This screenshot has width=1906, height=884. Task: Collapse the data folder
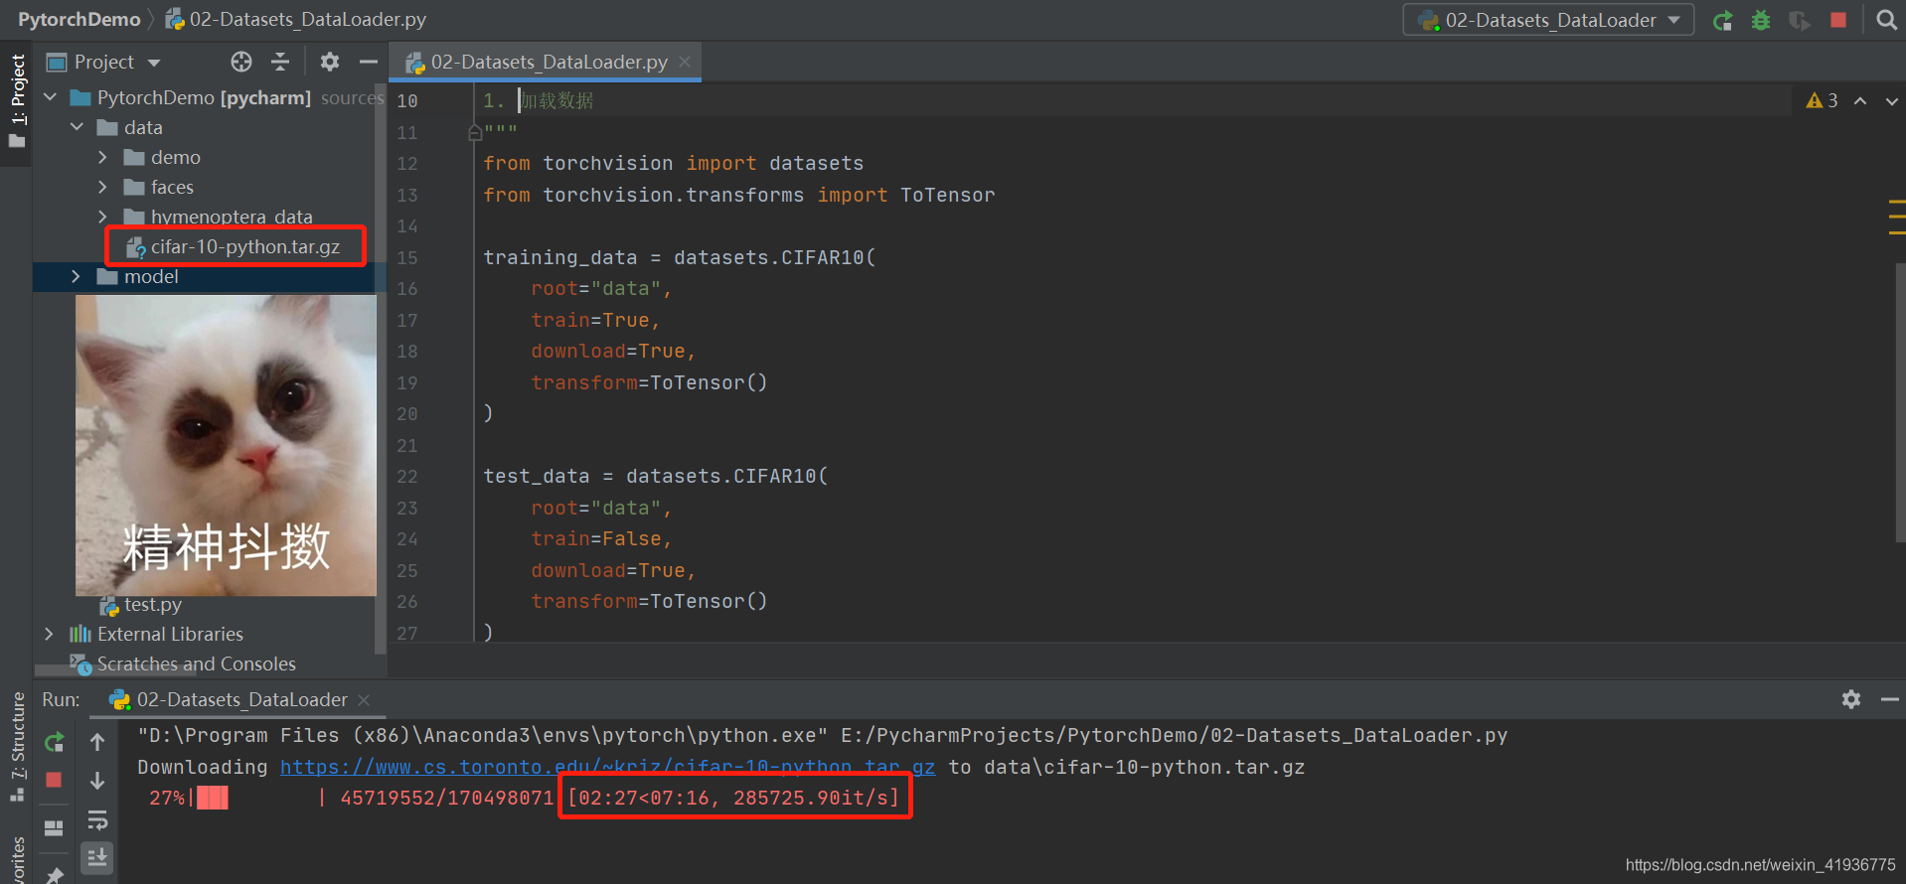(x=78, y=127)
